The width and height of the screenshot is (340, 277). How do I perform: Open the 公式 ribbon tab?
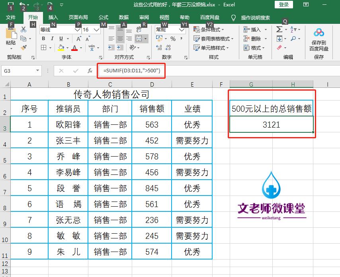coord(103,17)
